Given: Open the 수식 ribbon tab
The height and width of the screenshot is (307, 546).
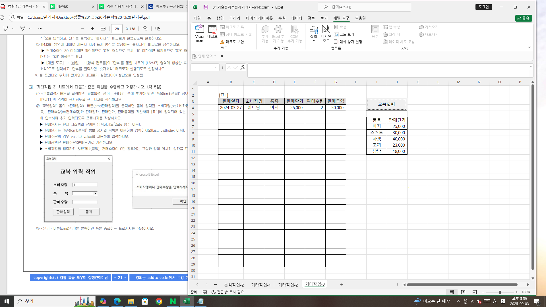Looking at the screenshot, I should pos(282,18).
